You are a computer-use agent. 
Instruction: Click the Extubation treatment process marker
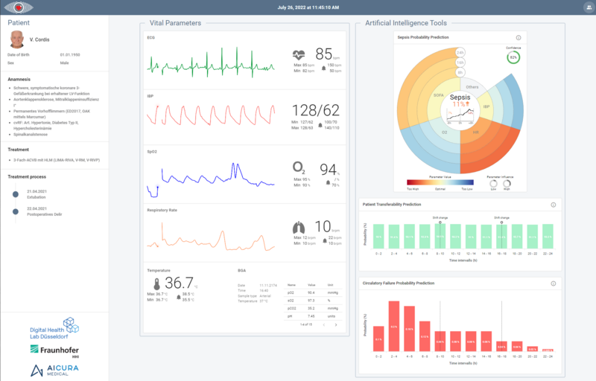[x=15, y=195]
